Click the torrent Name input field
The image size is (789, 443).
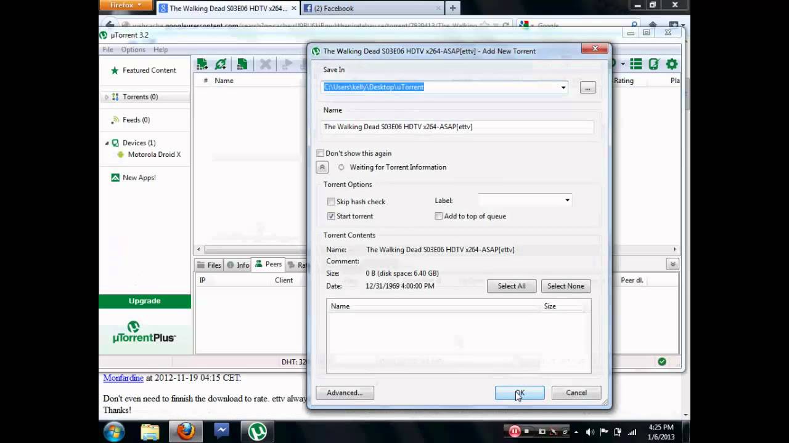click(457, 127)
